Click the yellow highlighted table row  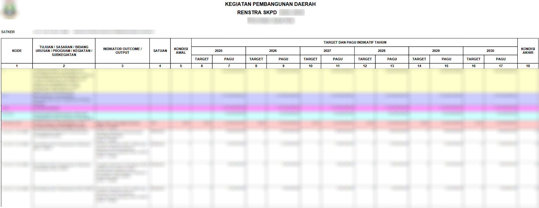[270, 80]
